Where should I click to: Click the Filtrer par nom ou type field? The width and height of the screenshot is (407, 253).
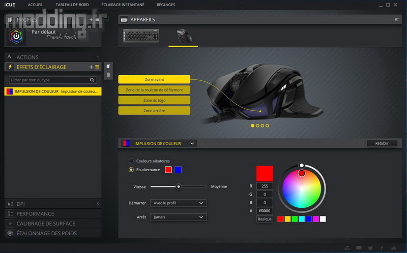(53, 80)
